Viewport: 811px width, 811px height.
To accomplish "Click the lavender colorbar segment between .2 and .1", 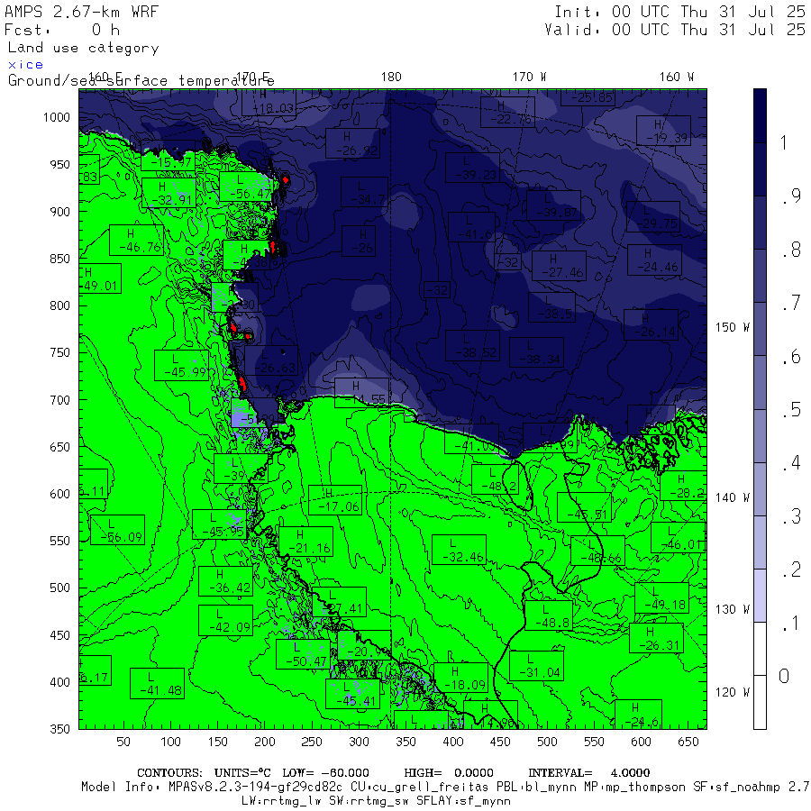I will (x=760, y=596).
